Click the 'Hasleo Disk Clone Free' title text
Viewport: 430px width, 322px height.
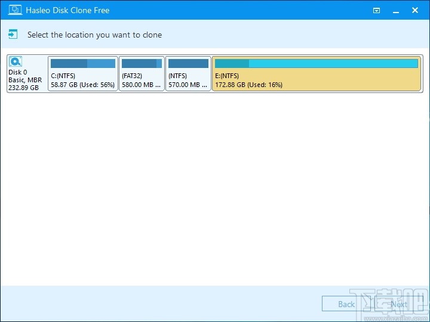[x=67, y=10]
